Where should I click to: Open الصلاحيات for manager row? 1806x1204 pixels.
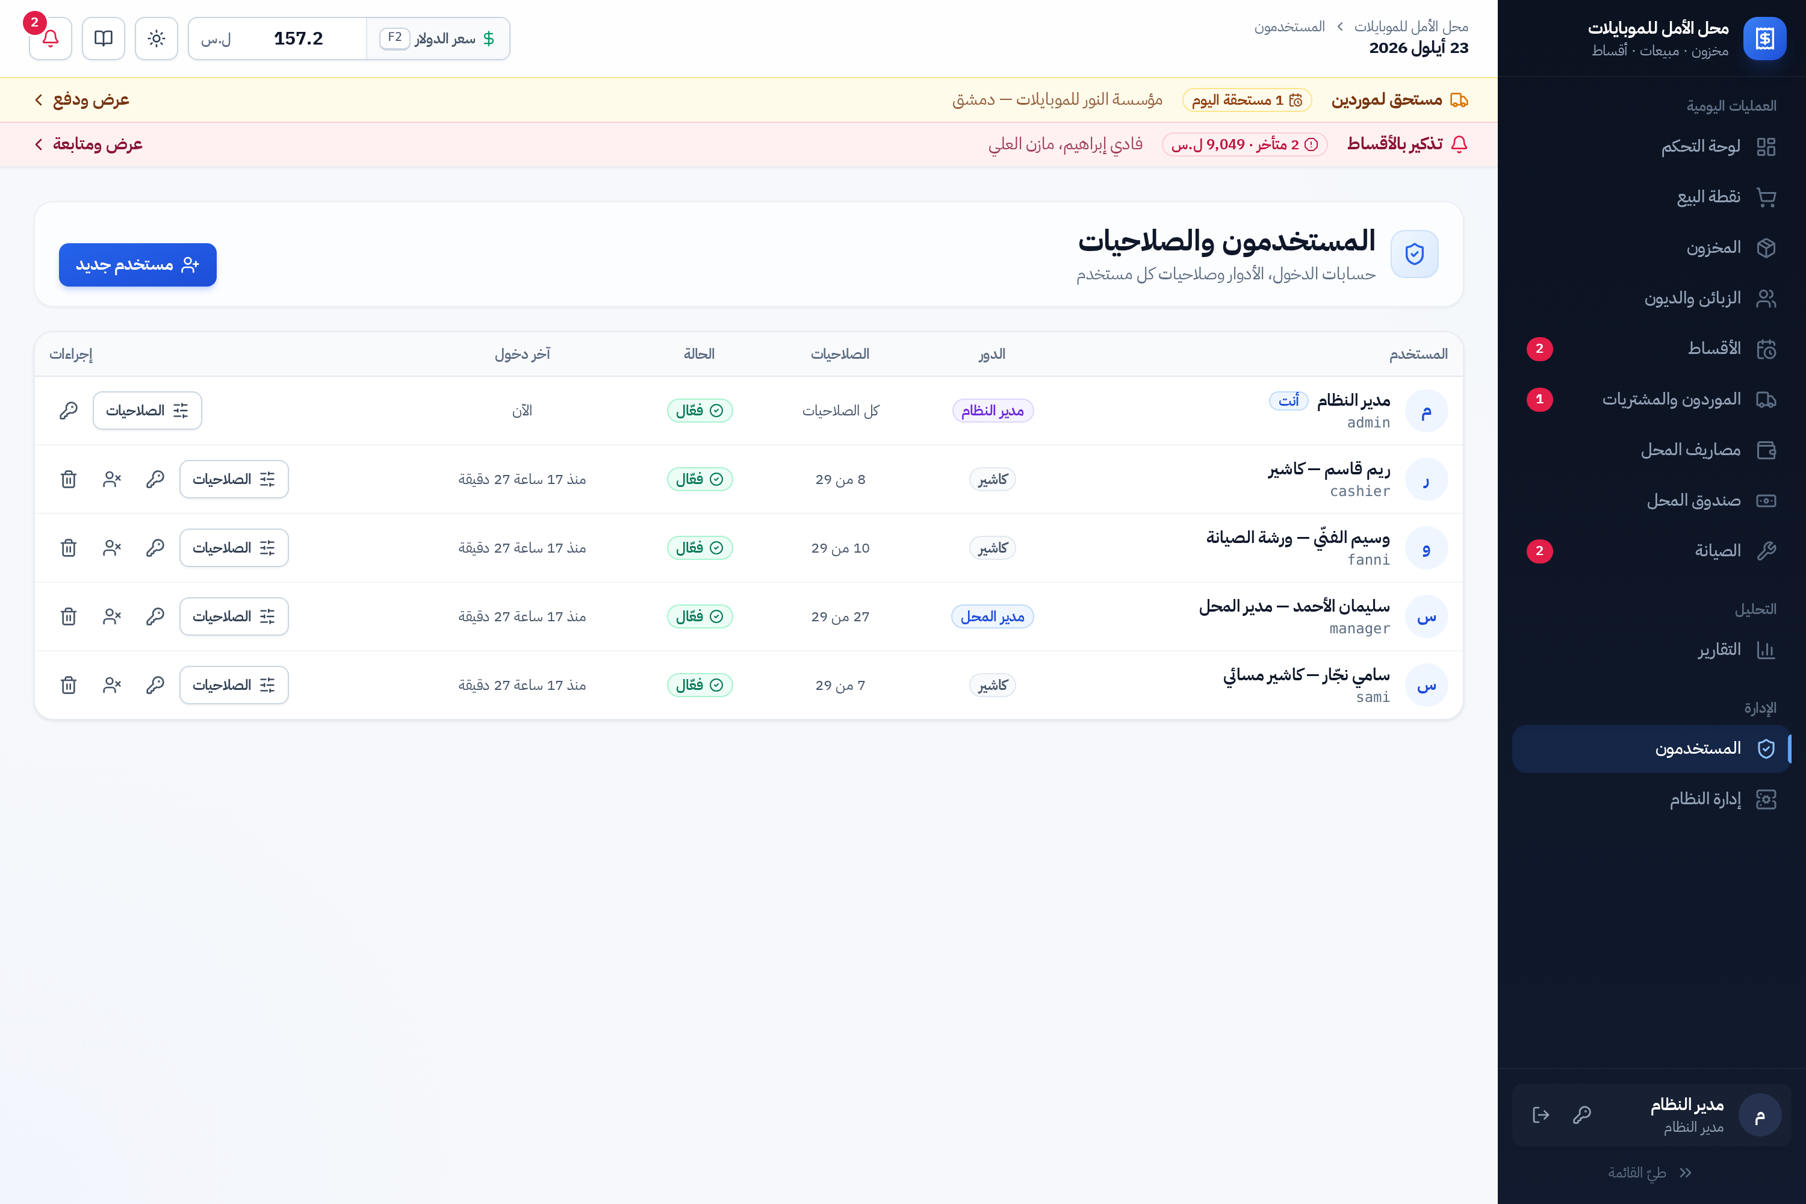point(234,616)
